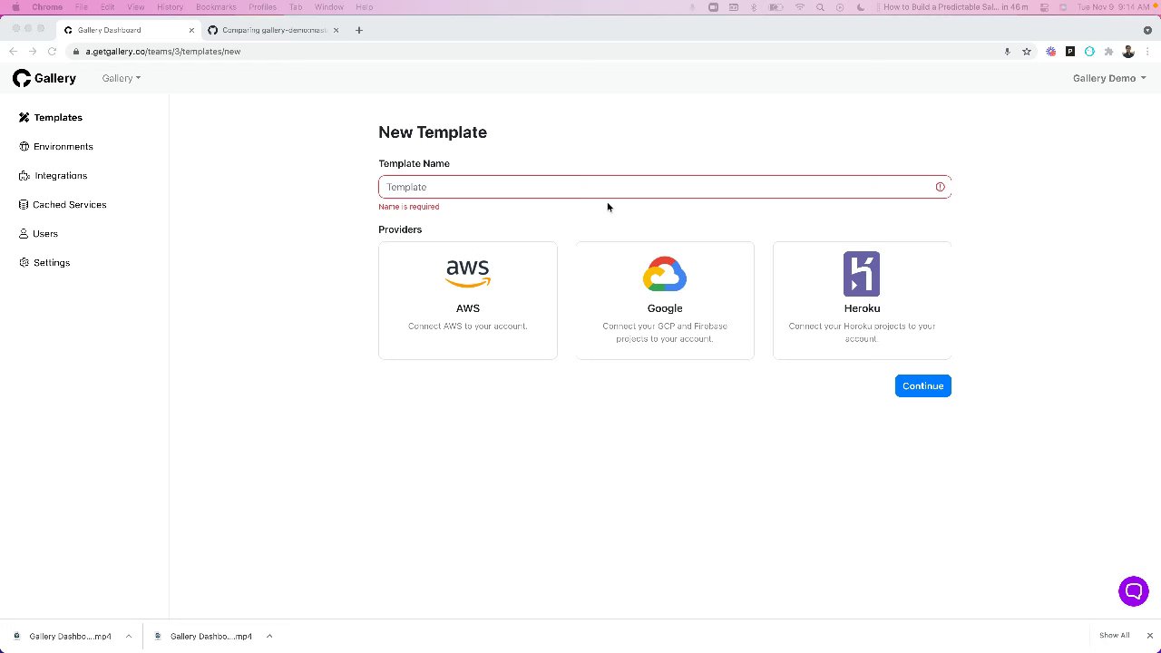
Task: Open the second Gallery Dashbo...mp4 download
Action: (202, 636)
